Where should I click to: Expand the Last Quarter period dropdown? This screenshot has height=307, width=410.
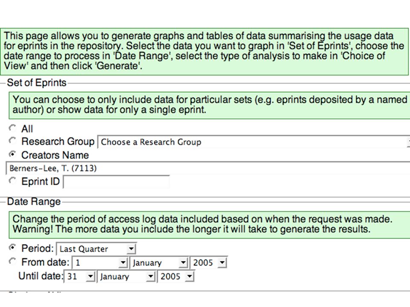(96, 249)
